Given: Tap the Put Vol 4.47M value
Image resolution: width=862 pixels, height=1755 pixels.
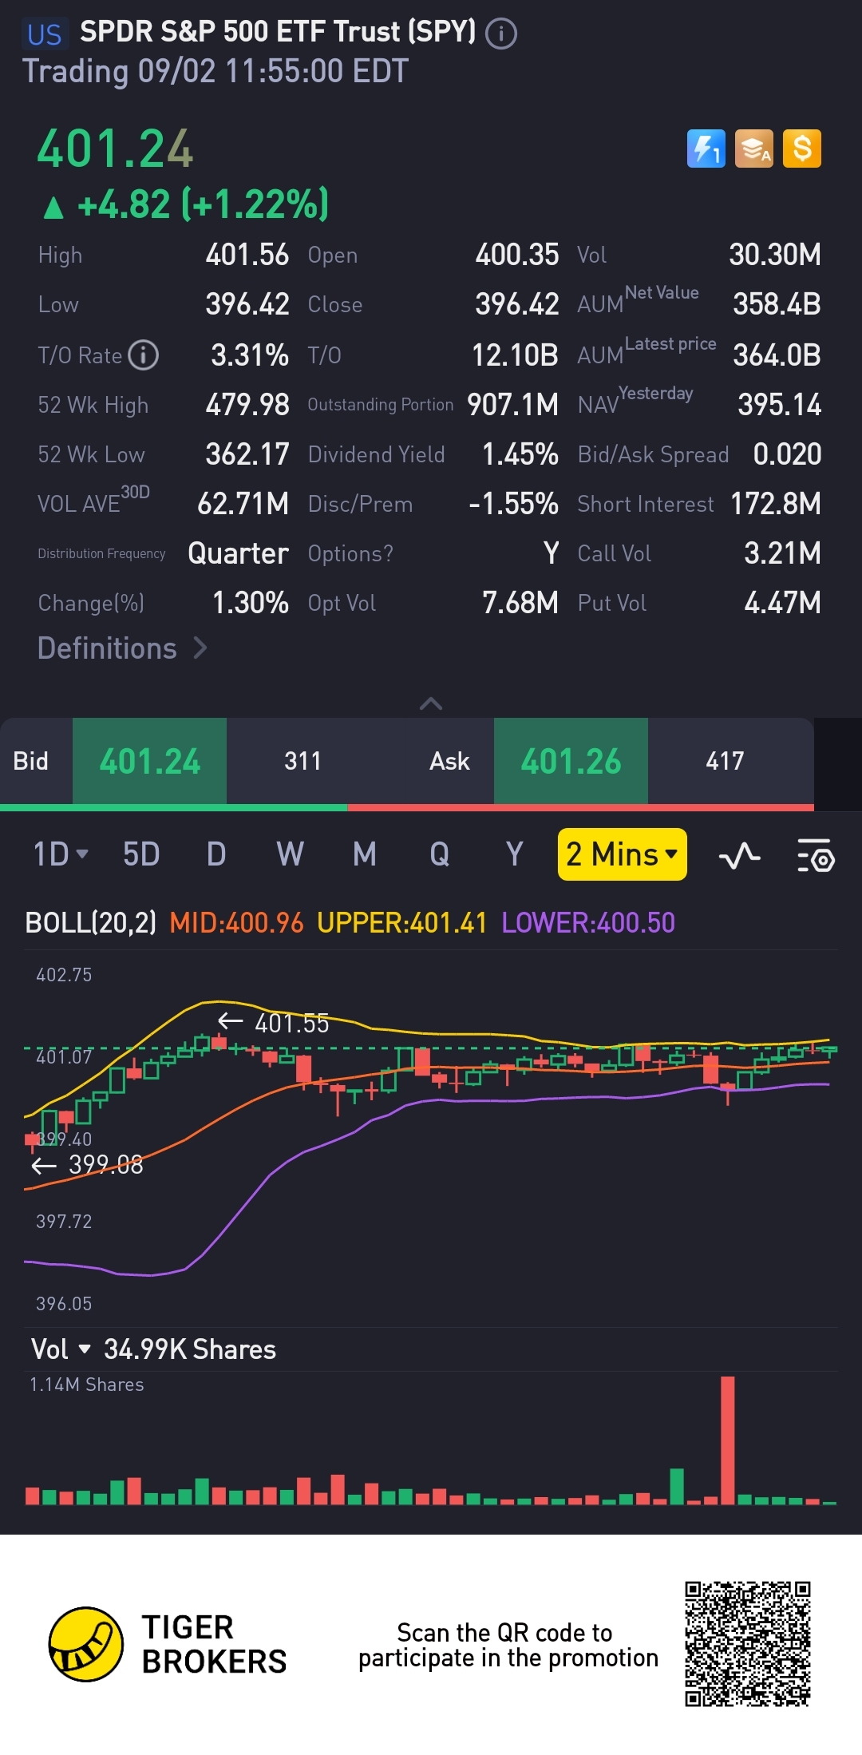Looking at the screenshot, I should point(782,603).
